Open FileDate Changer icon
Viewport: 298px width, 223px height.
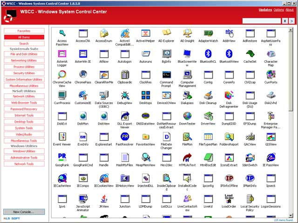(x=166, y=137)
